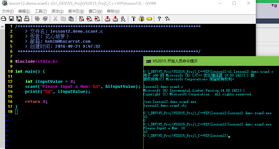Screen dimensions: 279x149
Task: Open Help with the question mark icon
Action: pos(159,19)
